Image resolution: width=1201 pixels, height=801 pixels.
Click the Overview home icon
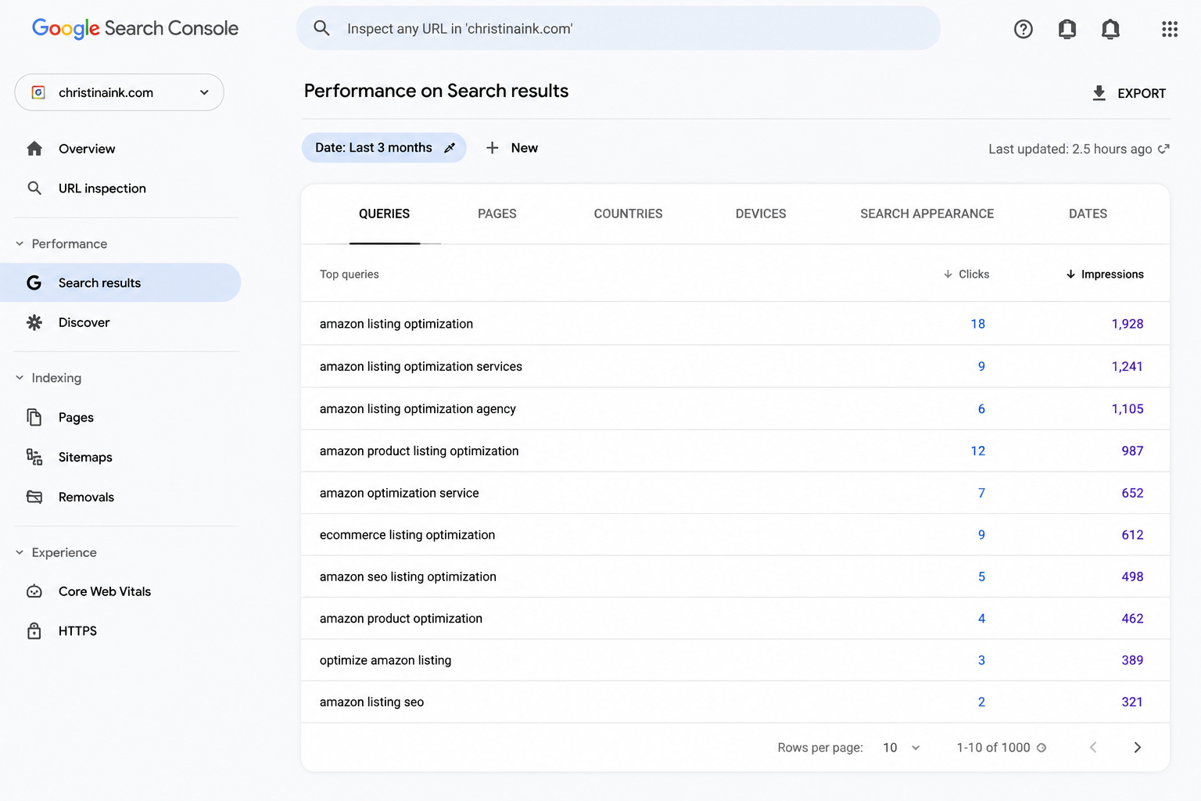coord(34,149)
